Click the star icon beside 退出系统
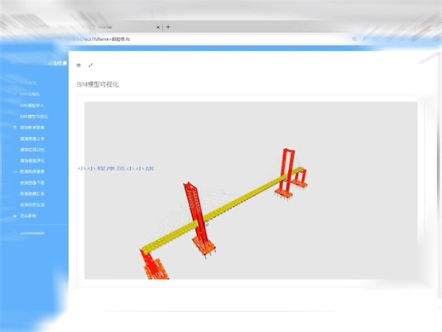 pyautogui.click(x=15, y=216)
